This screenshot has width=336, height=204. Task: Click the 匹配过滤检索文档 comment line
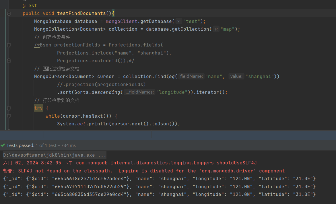[57, 69]
